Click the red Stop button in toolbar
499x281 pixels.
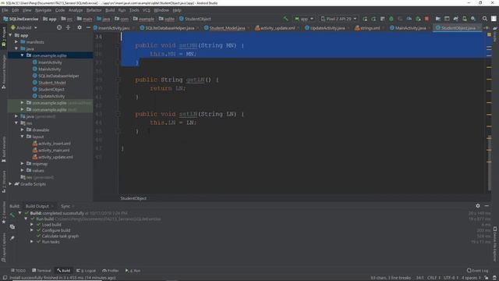[426, 19]
